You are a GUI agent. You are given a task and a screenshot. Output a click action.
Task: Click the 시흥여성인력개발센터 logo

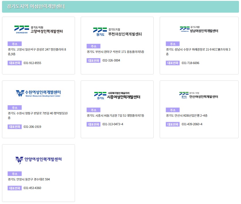pos(117,96)
